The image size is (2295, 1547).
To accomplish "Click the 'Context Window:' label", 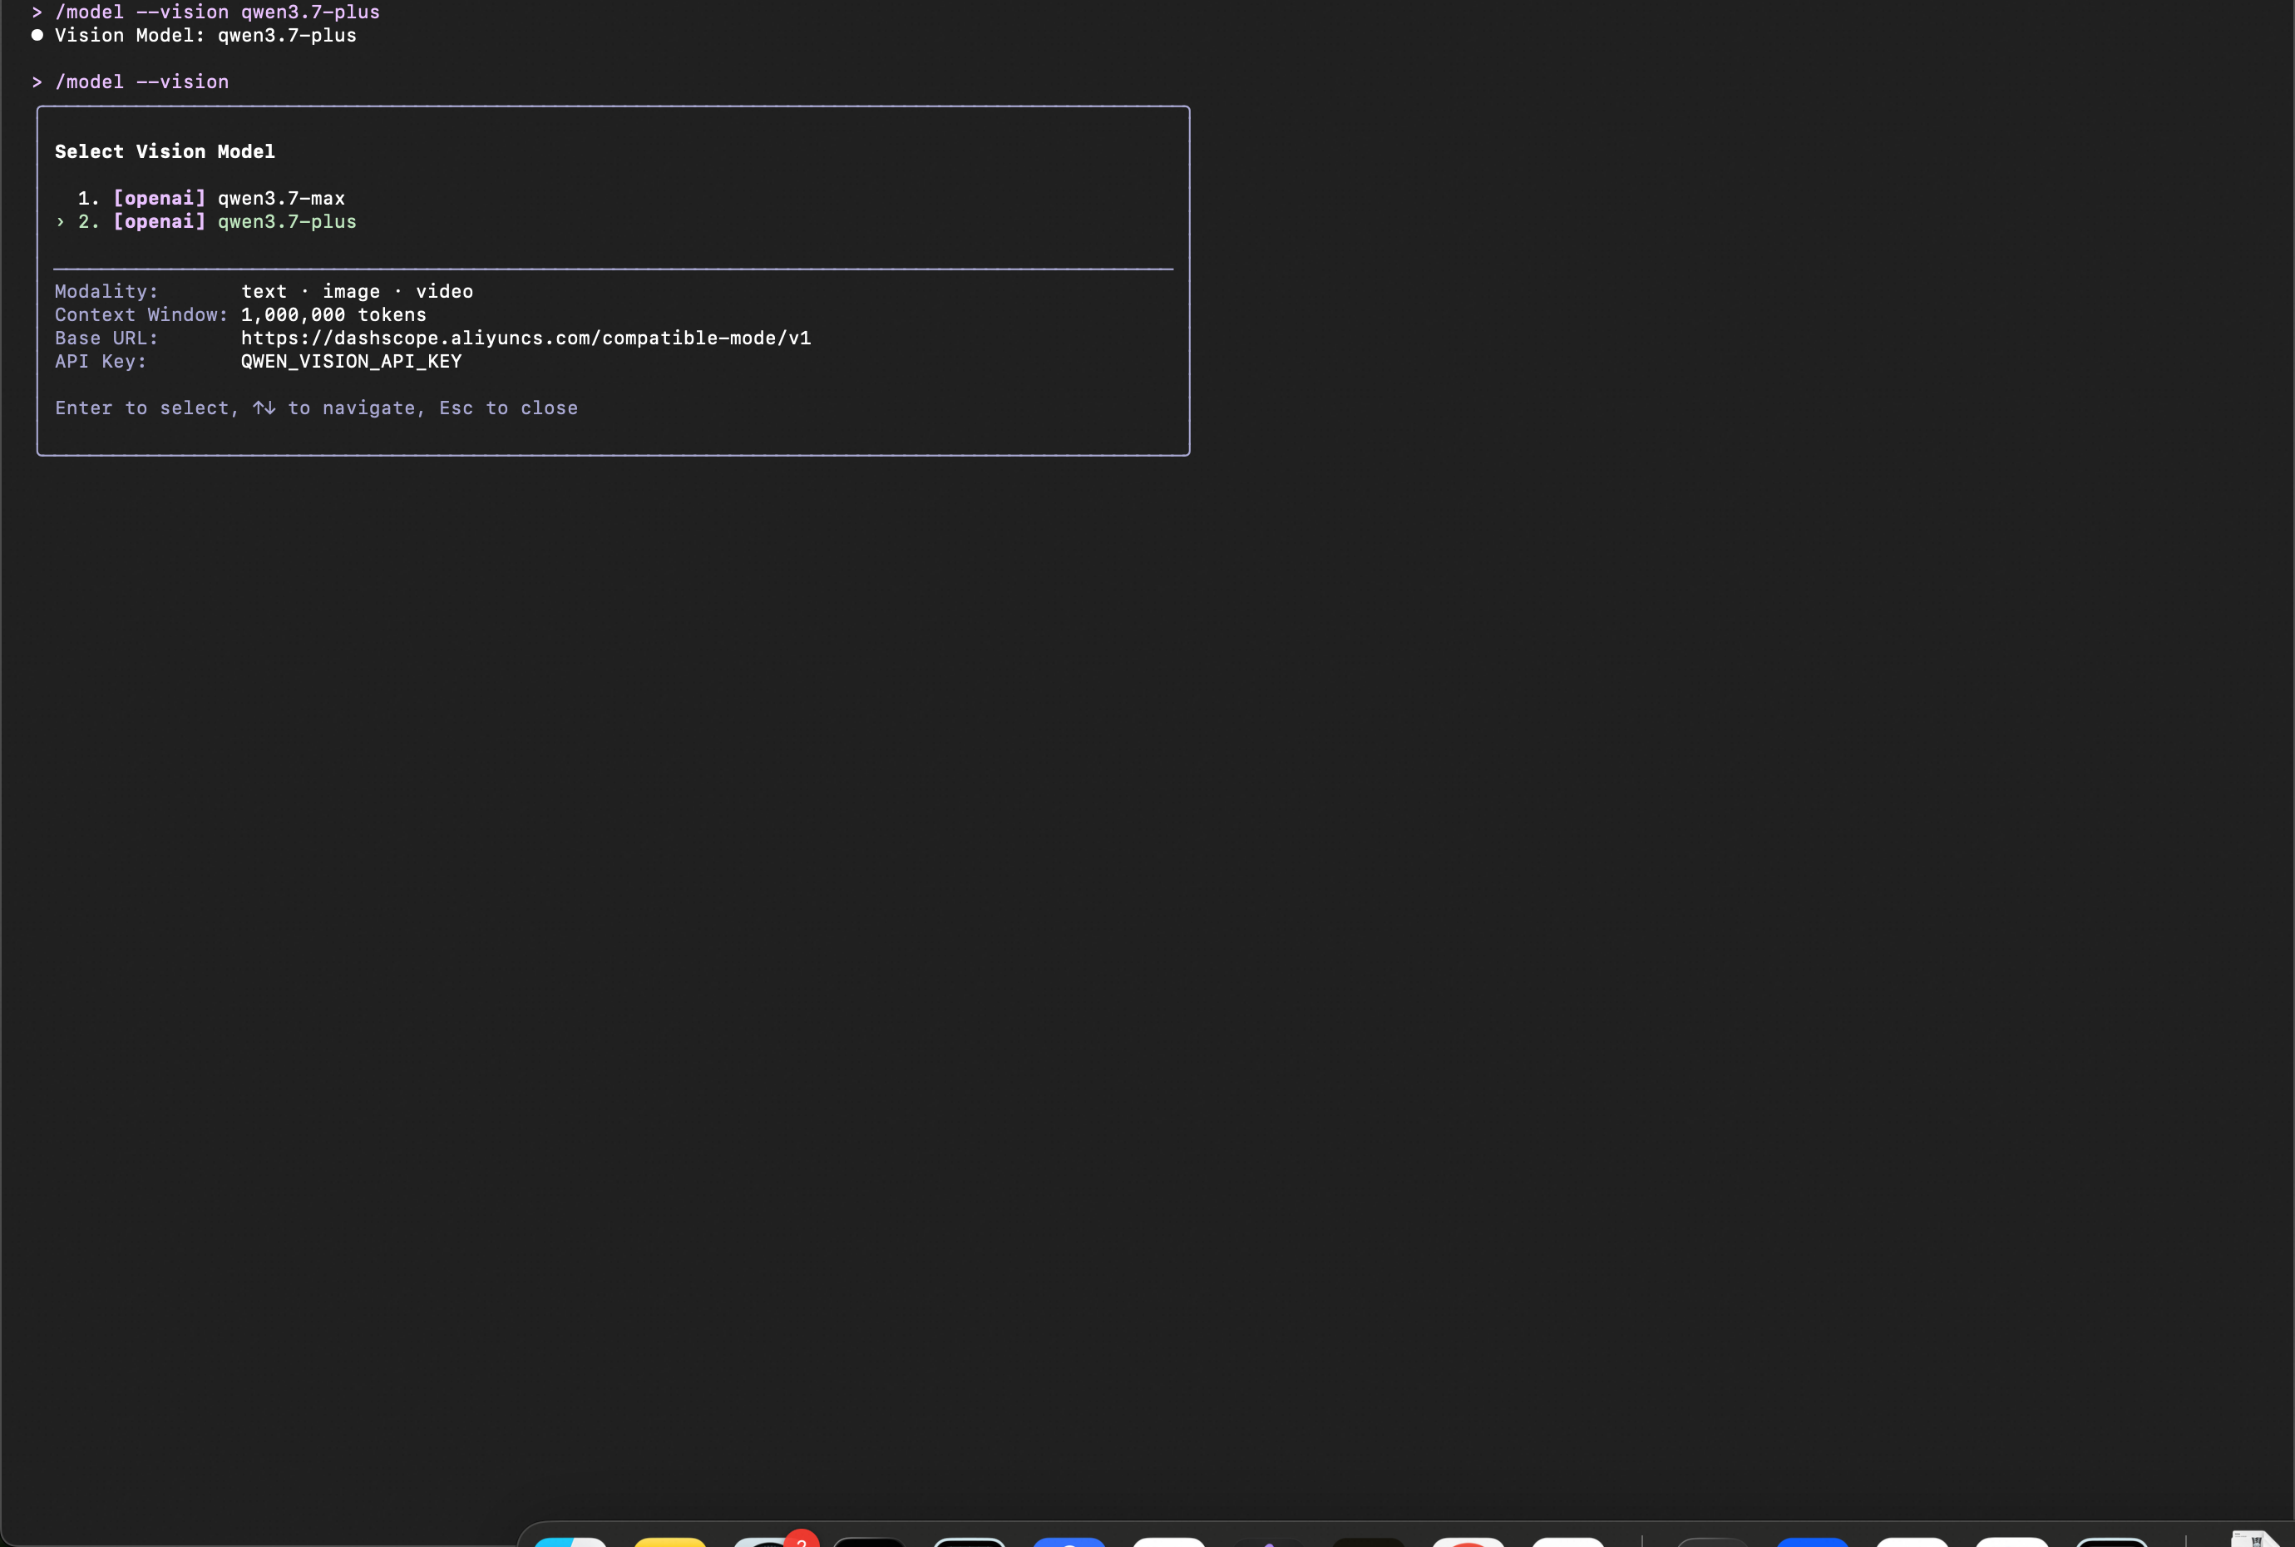I will tap(141, 314).
